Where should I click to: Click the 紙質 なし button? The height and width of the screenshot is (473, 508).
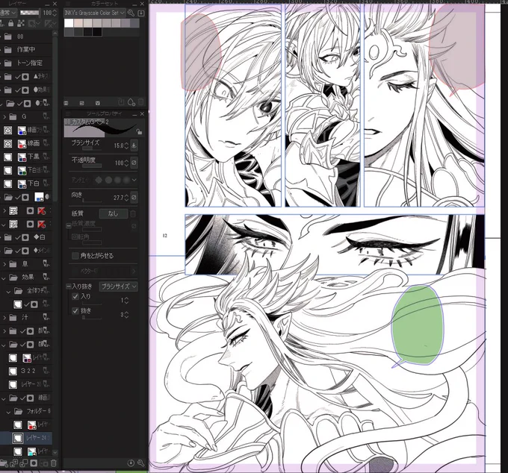113,213
